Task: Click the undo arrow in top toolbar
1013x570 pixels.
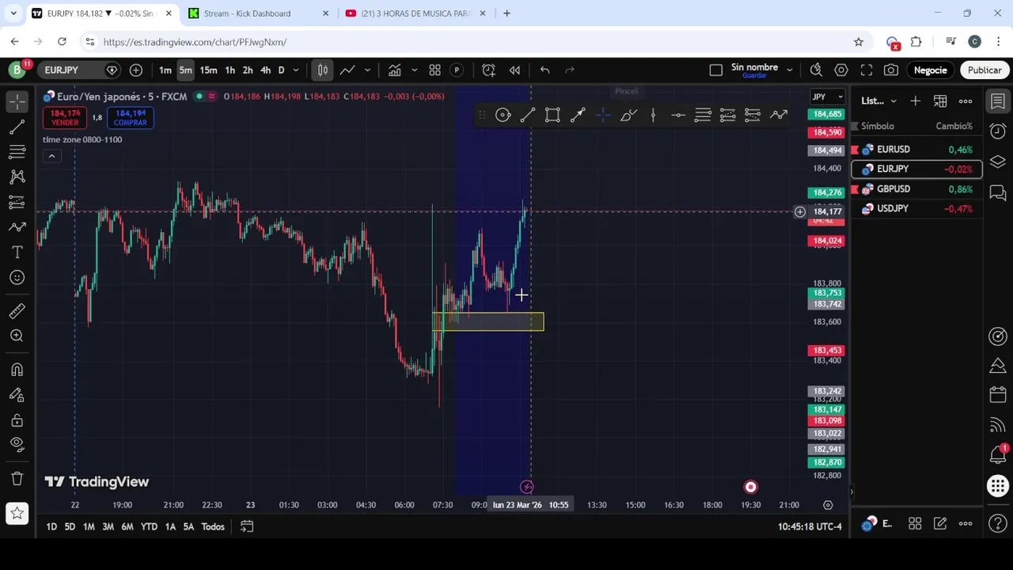Action: point(545,70)
